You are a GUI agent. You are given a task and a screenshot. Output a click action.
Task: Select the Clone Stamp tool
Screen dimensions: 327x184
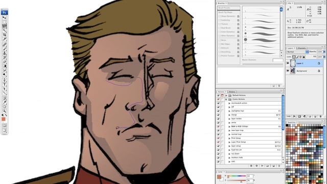click(4, 53)
